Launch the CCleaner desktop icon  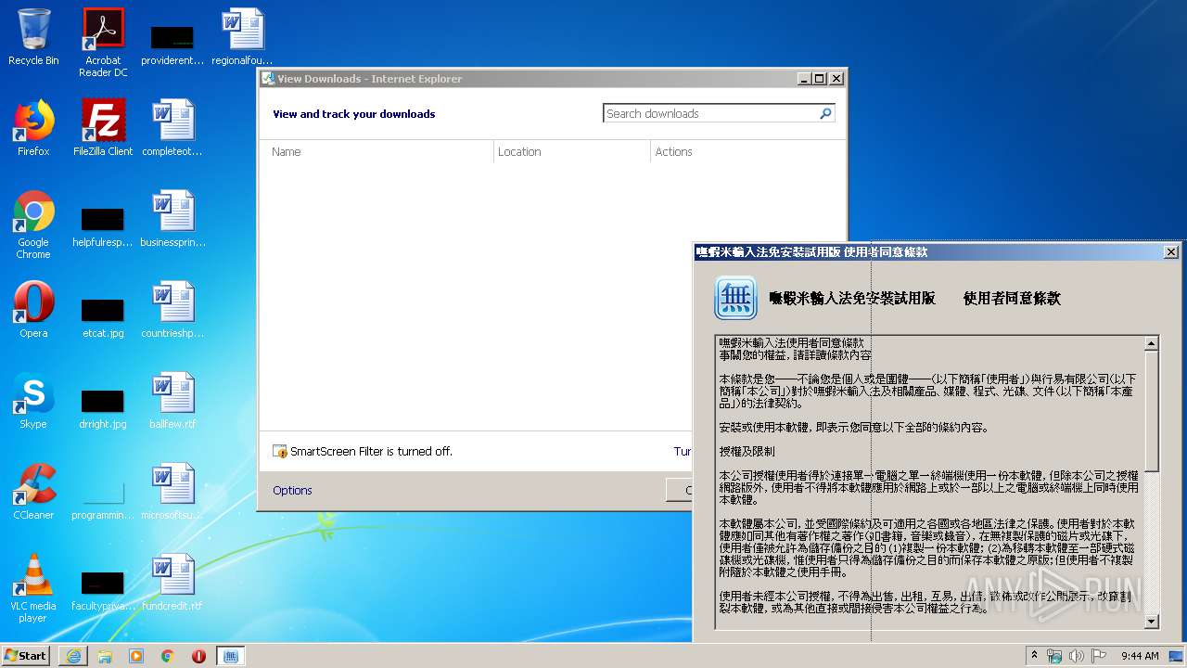coord(33,492)
